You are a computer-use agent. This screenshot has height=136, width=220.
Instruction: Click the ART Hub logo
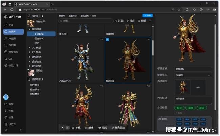click(12, 17)
